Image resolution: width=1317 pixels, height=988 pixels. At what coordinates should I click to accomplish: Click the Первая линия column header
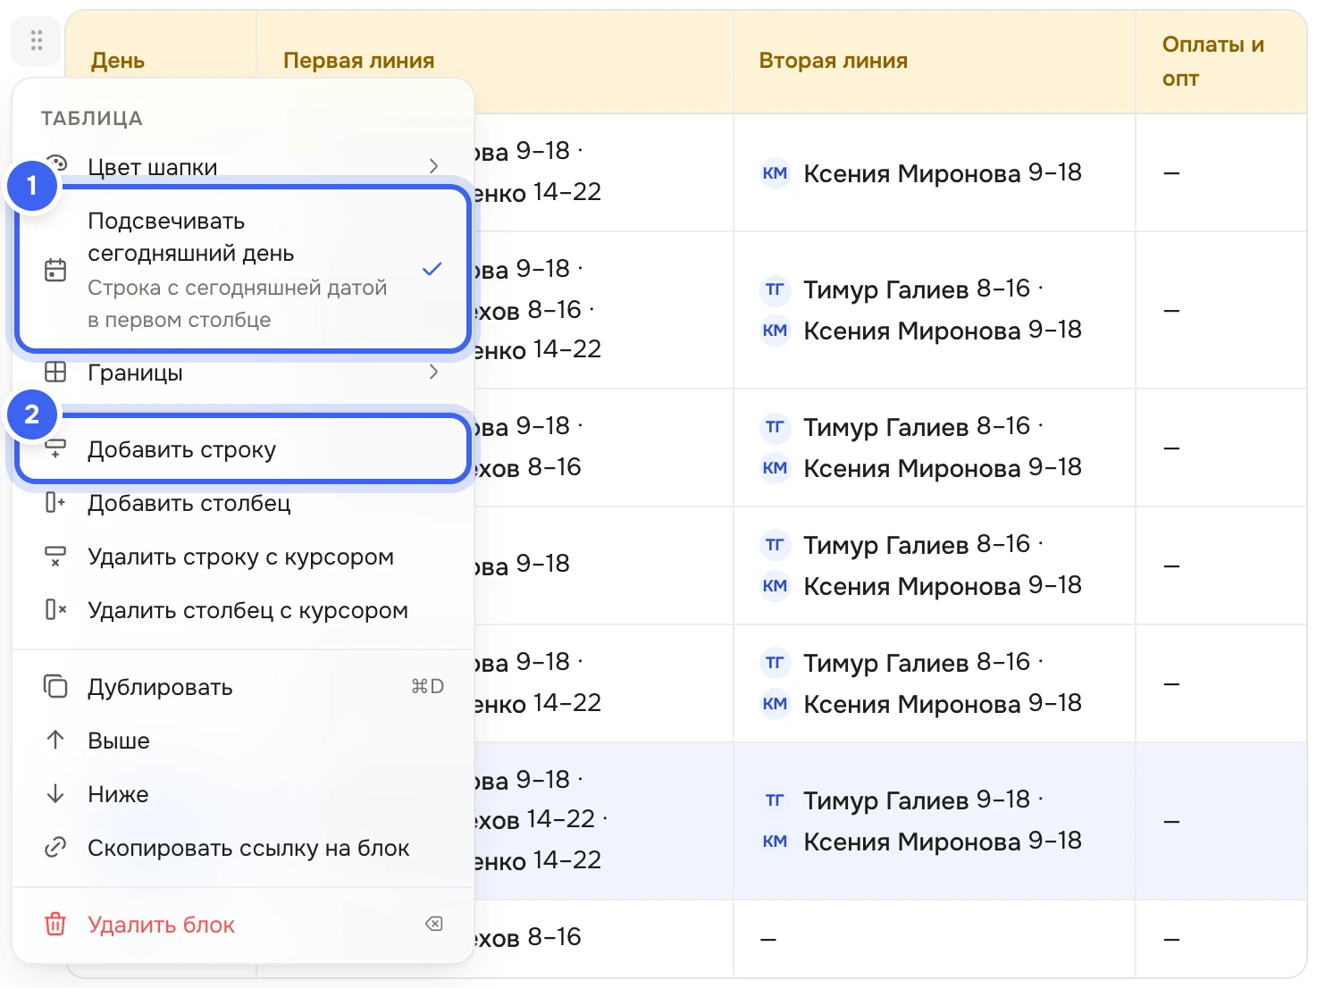point(359,61)
